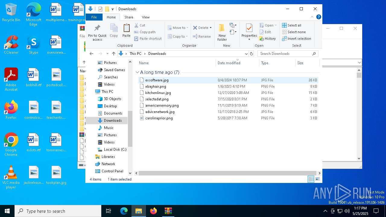The image size is (386, 217).
Task: Go back with the left arrow
Action: pyautogui.click(x=92, y=54)
